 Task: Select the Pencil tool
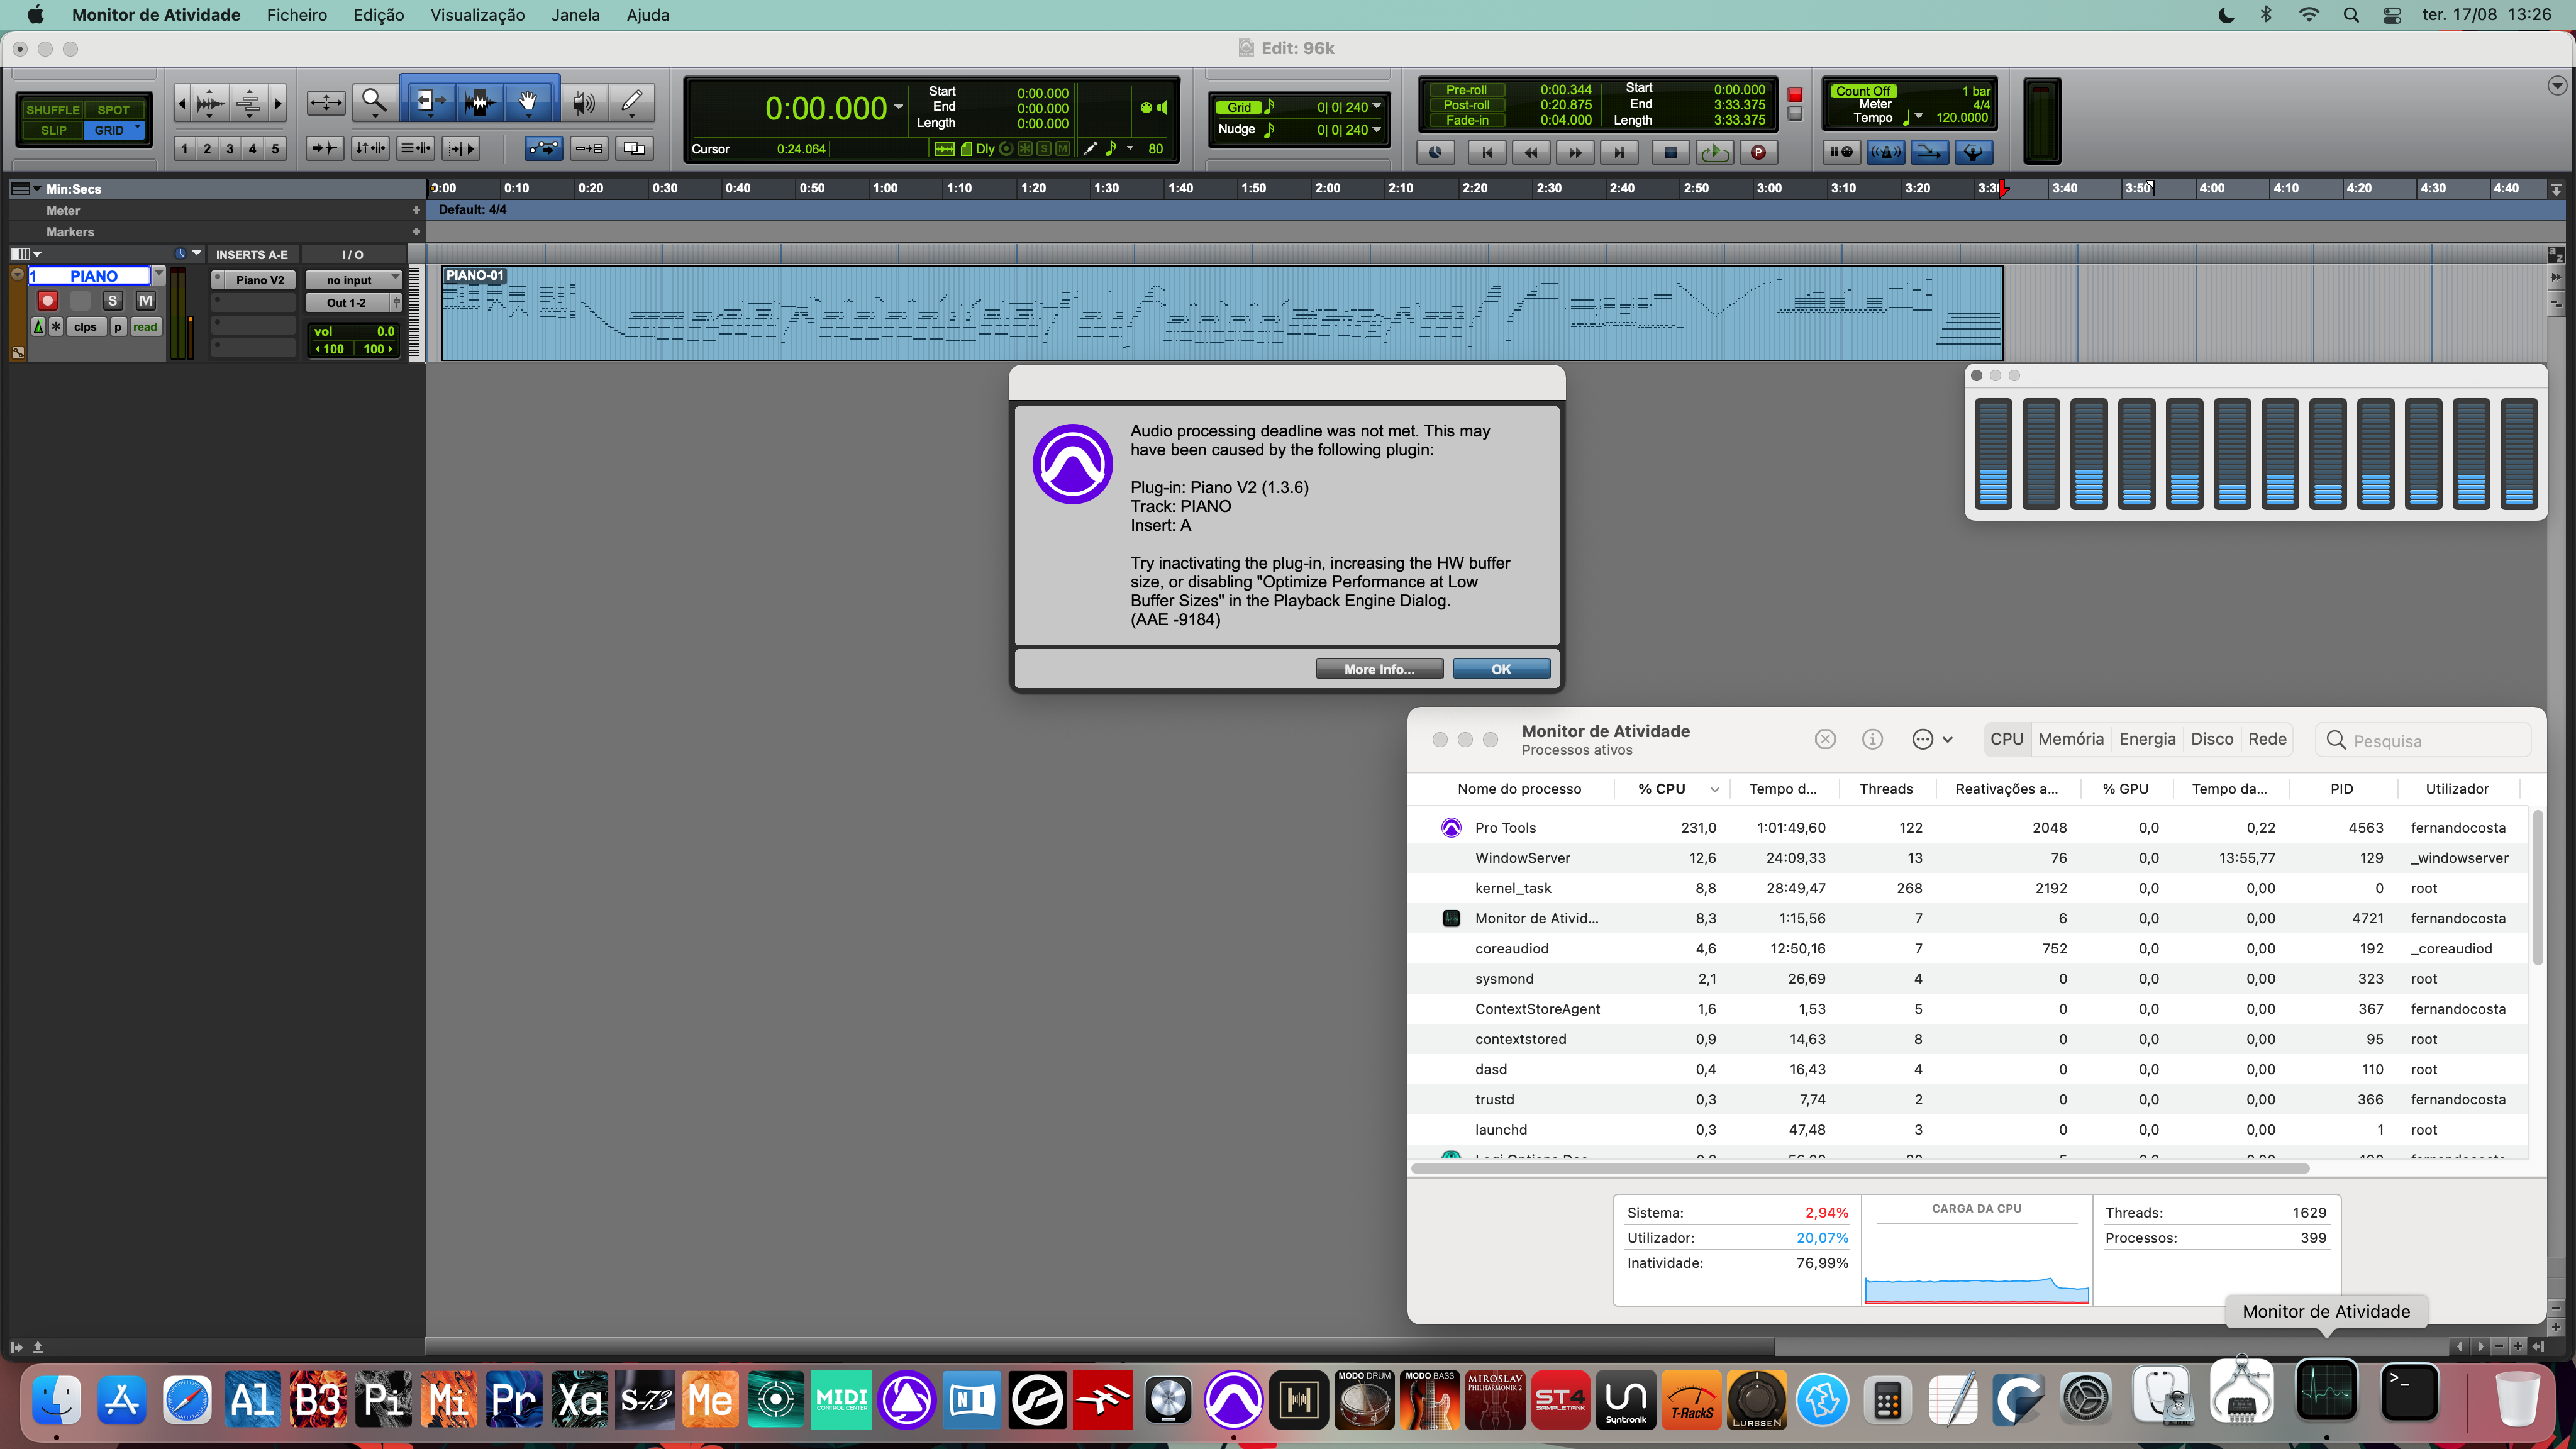click(632, 101)
